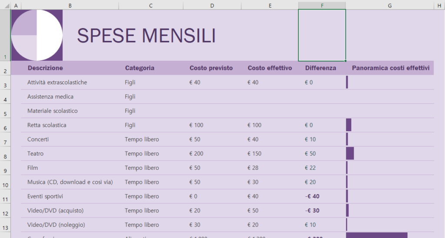Click the € 150 actual cost for Teatro
This screenshot has width=445, height=238.
click(x=254, y=153)
